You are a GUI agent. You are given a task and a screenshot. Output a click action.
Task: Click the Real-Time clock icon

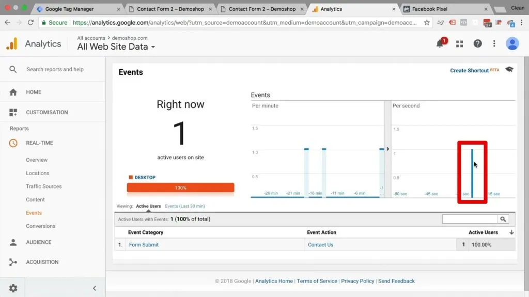click(13, 143)
